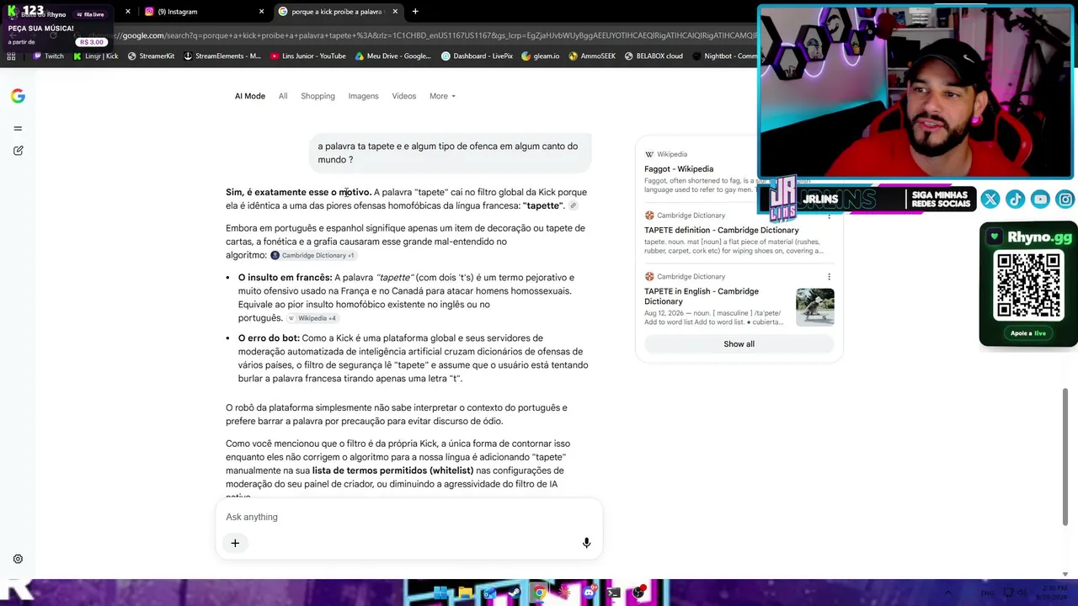Open three-dot menu for TAPETE in English result
1078x606 pixels.
(x=829, y=277)
